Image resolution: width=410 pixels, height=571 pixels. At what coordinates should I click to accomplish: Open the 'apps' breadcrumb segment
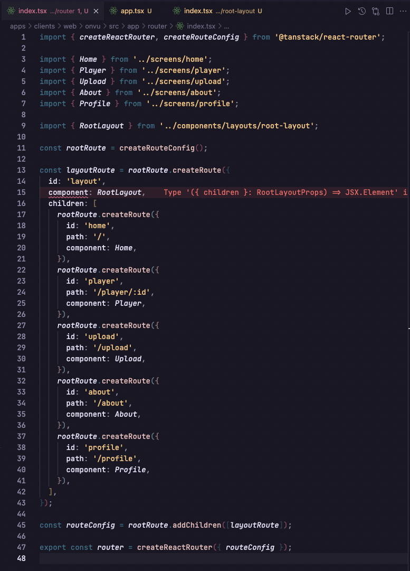[x=18, y=26]
